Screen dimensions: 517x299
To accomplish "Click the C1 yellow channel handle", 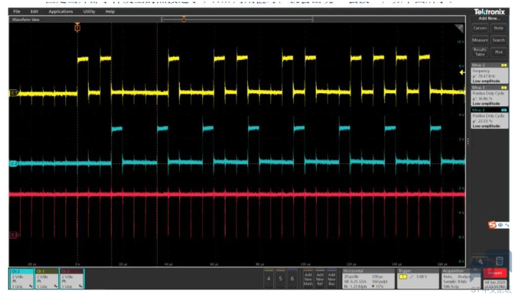I will coord(14,93).
